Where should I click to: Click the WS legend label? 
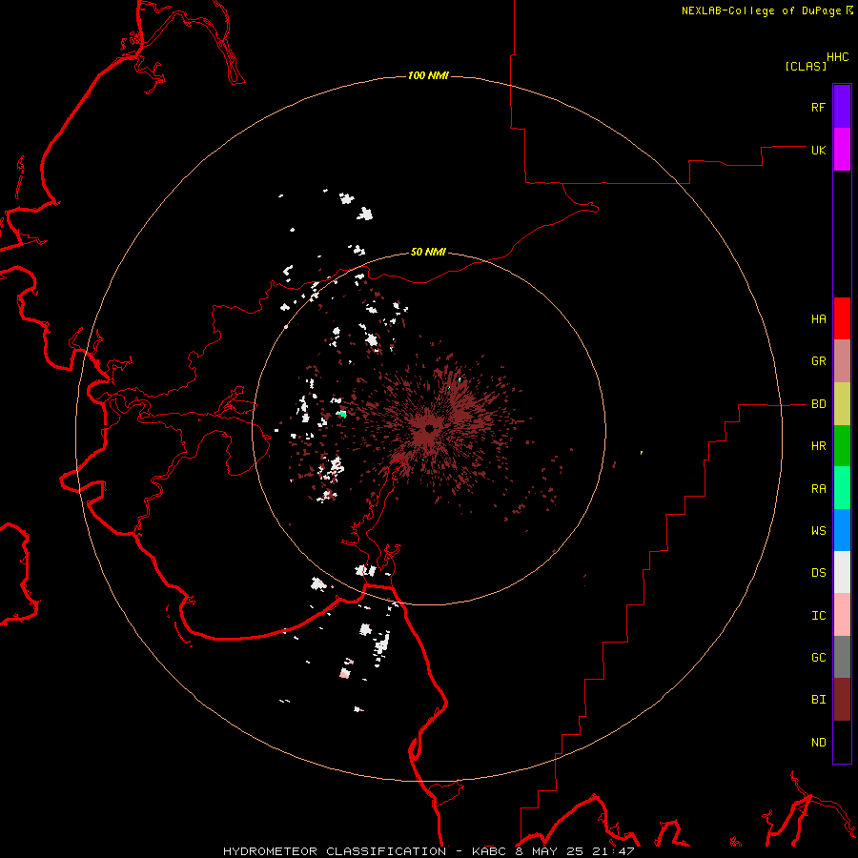pos(818,530)
